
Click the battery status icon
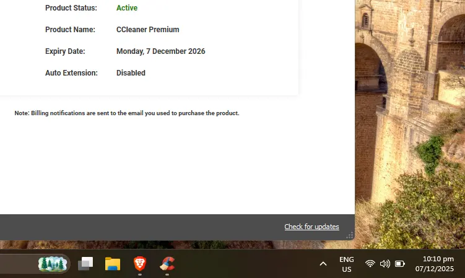point(400,264)
